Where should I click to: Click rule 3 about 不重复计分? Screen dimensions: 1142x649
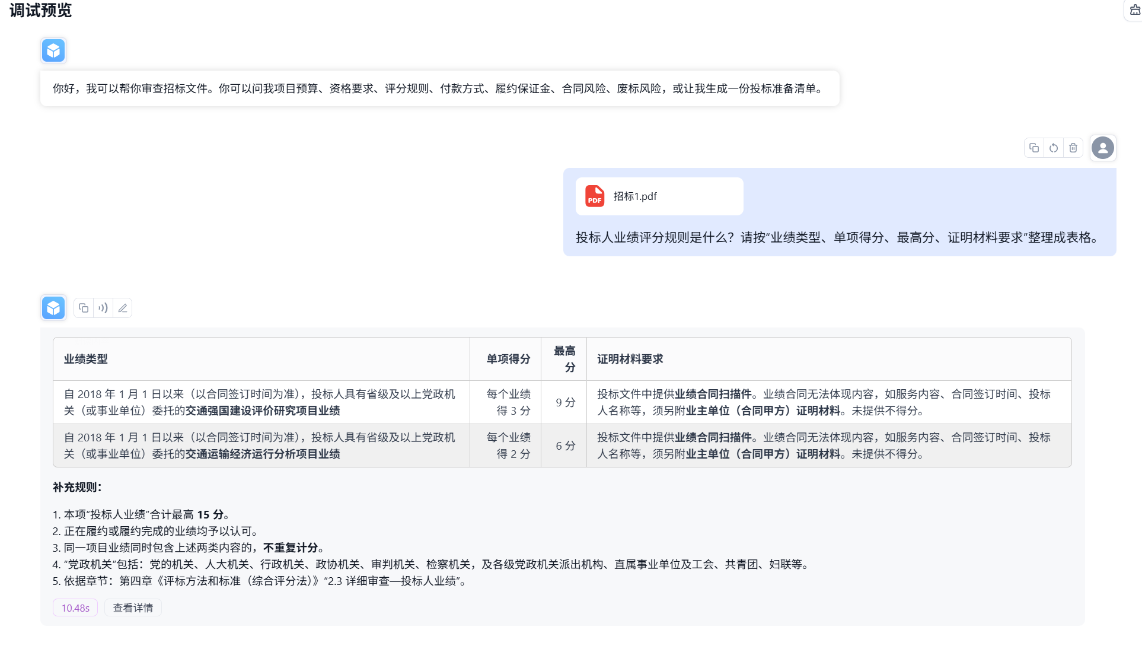click(189, 548)
